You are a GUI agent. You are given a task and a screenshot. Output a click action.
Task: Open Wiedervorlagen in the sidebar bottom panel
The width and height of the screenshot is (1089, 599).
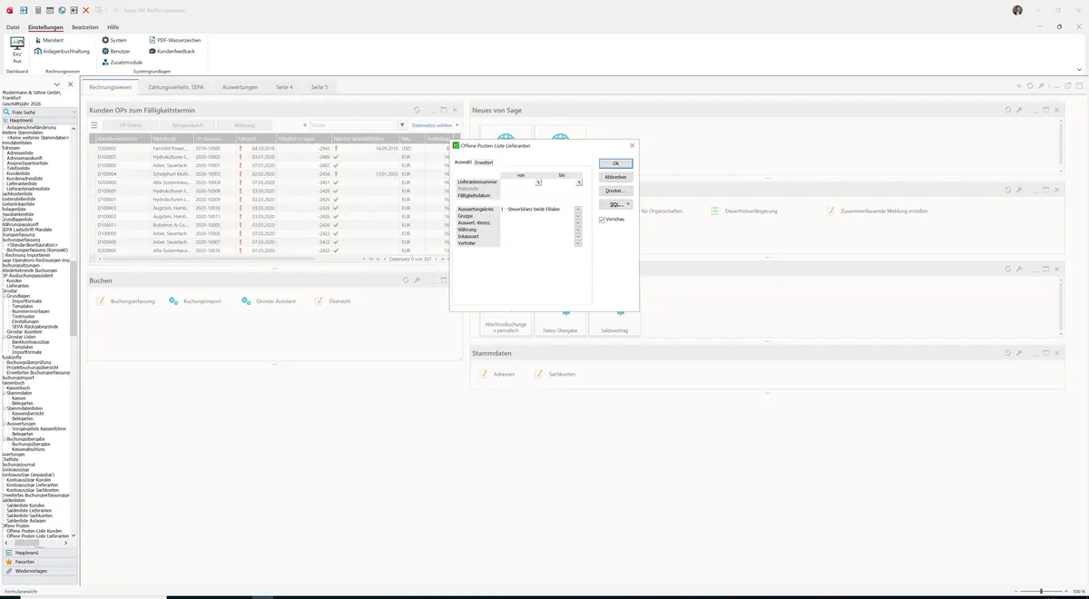[x=39, y=571]
